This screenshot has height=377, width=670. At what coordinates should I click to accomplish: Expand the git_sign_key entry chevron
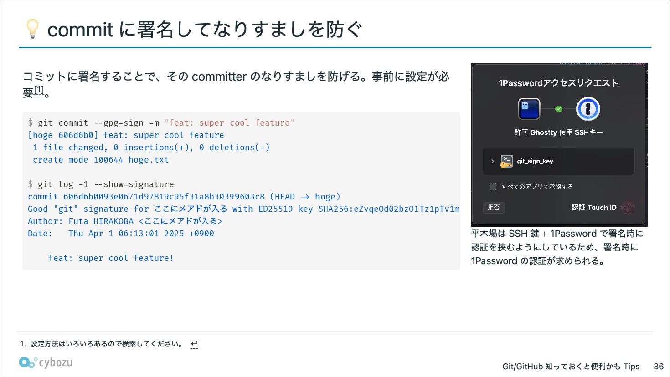point(493,161)
